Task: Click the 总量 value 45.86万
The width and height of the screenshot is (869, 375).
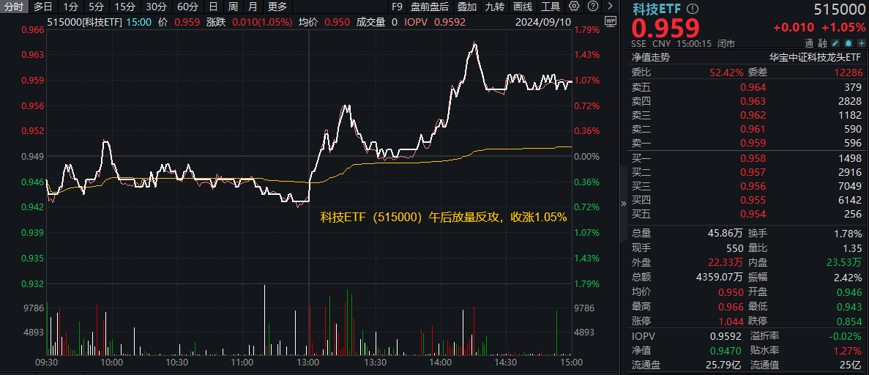Action: (x=726, y=234)
